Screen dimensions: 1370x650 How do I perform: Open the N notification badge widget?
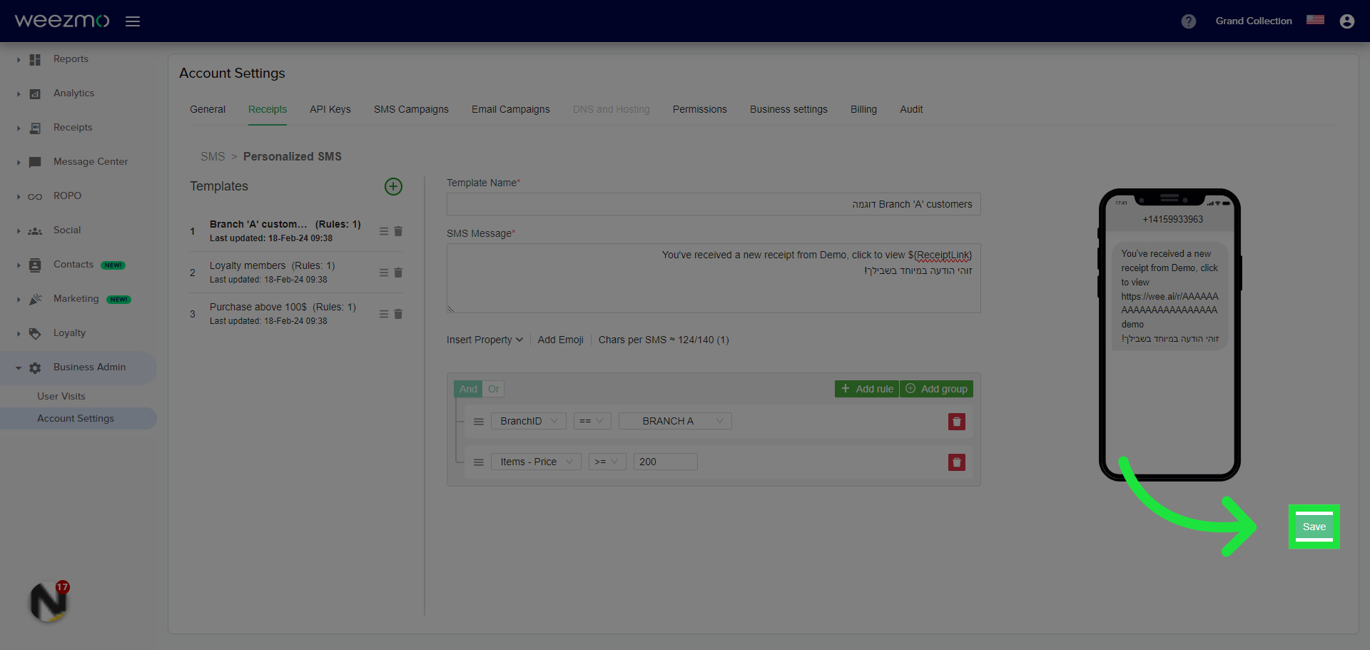coord(49,602)
